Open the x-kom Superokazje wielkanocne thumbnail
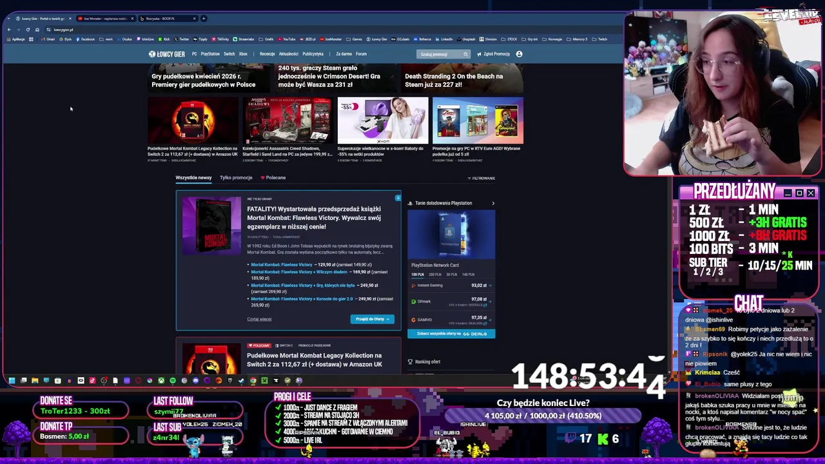 (x=382, y=120)
